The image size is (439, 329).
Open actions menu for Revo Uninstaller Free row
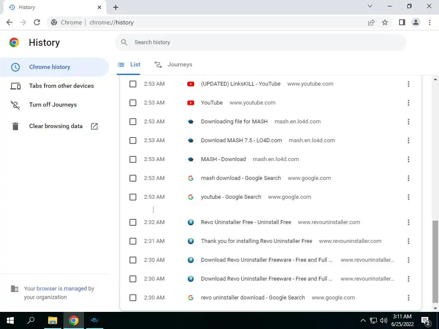(409, 222)
